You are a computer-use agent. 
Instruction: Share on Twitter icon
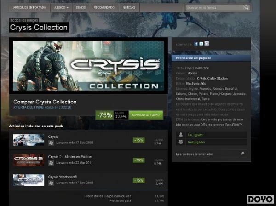[201, 44]
